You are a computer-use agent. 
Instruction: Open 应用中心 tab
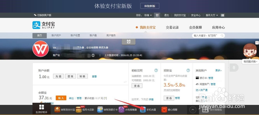pos(218,27)
